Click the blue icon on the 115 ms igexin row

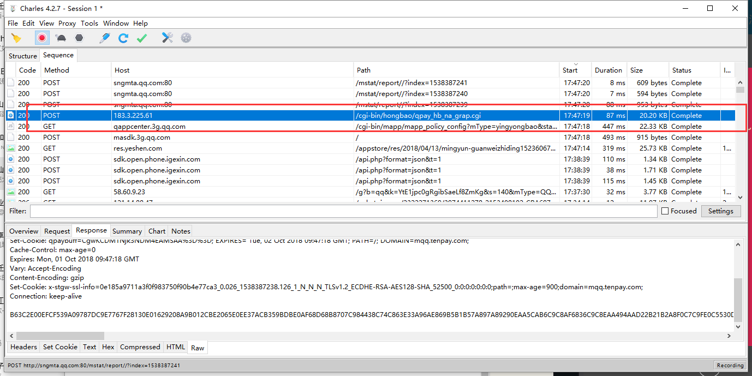[11, 181]
